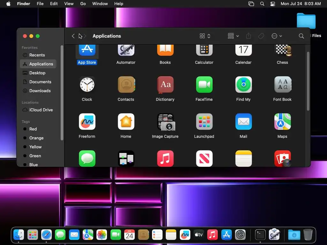Open the Font Book application

282,85
